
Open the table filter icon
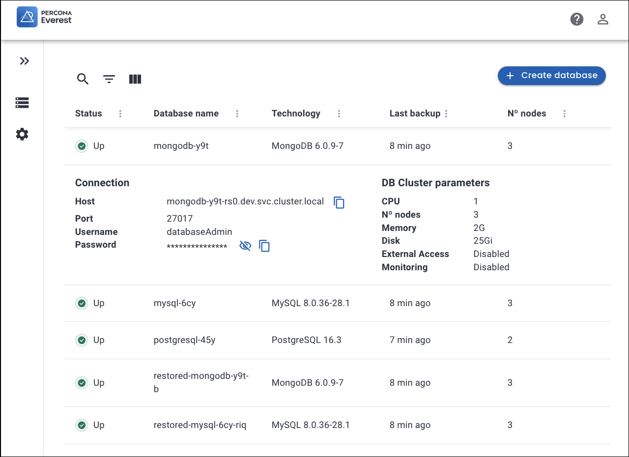coord(109,79)
